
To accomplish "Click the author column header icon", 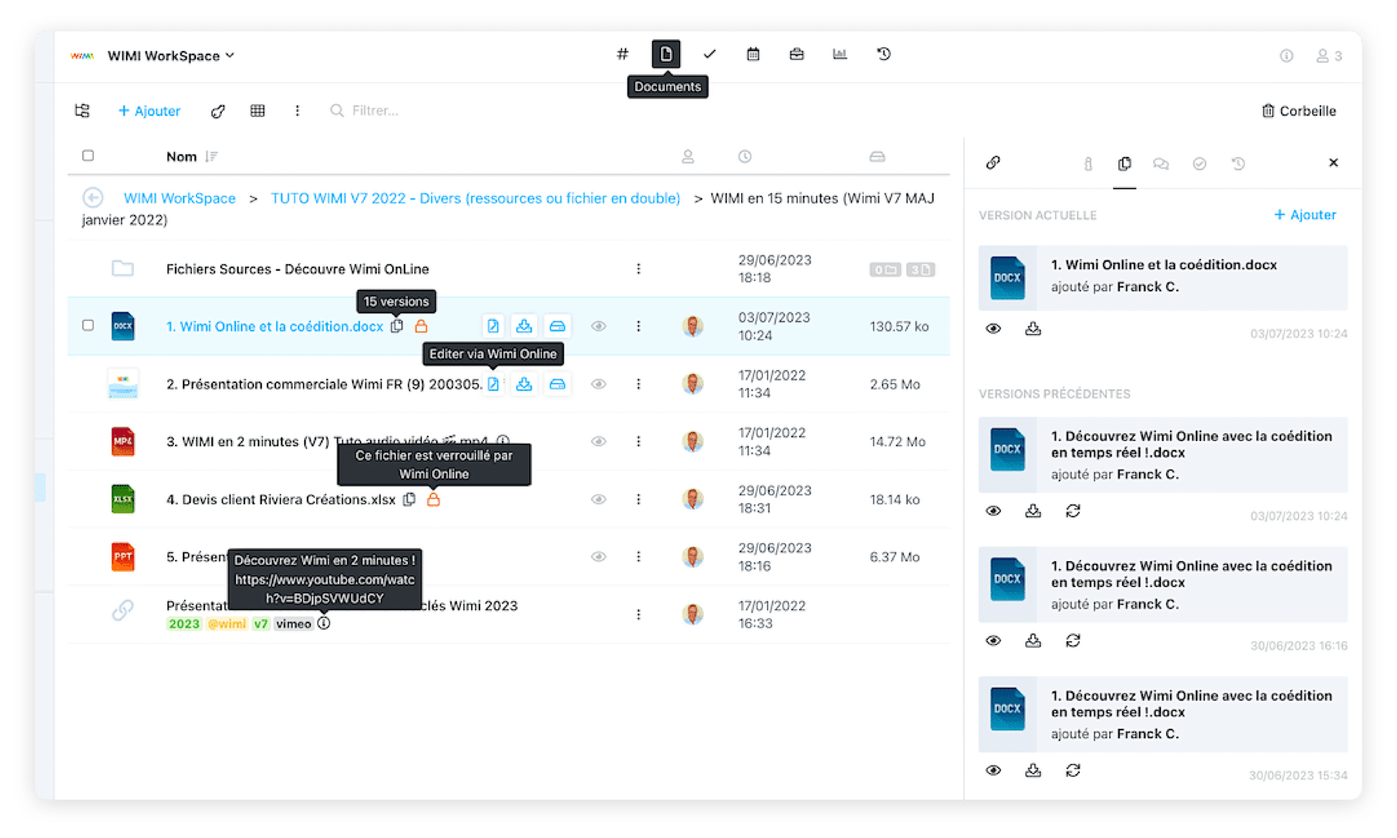I will coord(687,157).
